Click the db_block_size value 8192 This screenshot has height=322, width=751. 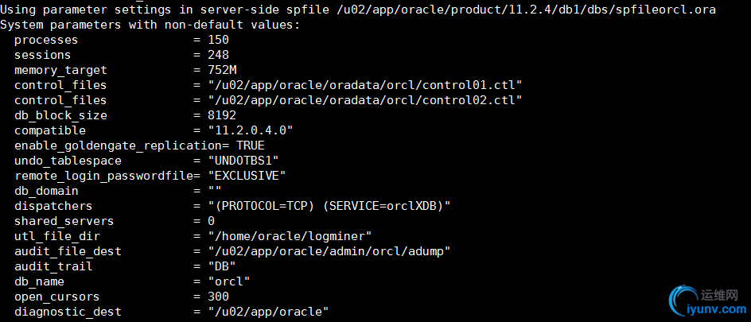tap(222, 115)
